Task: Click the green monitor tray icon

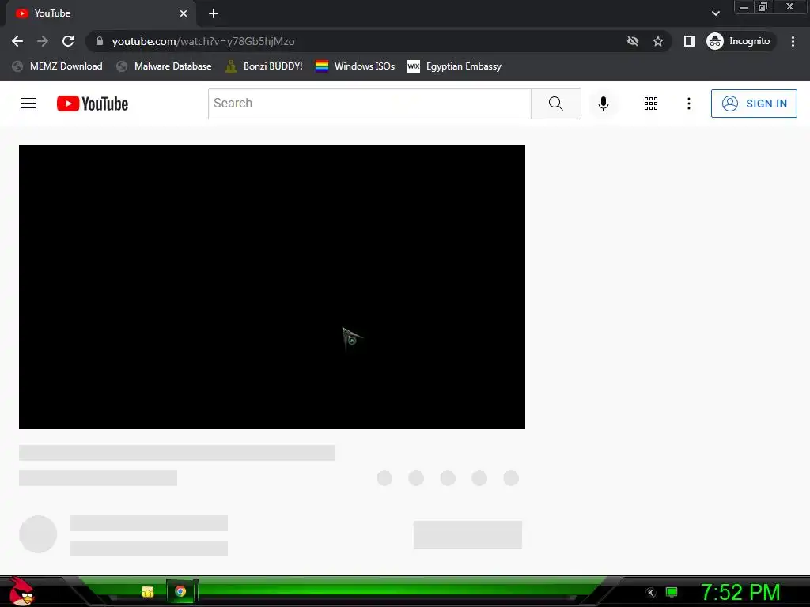Action: click(671, 592)
